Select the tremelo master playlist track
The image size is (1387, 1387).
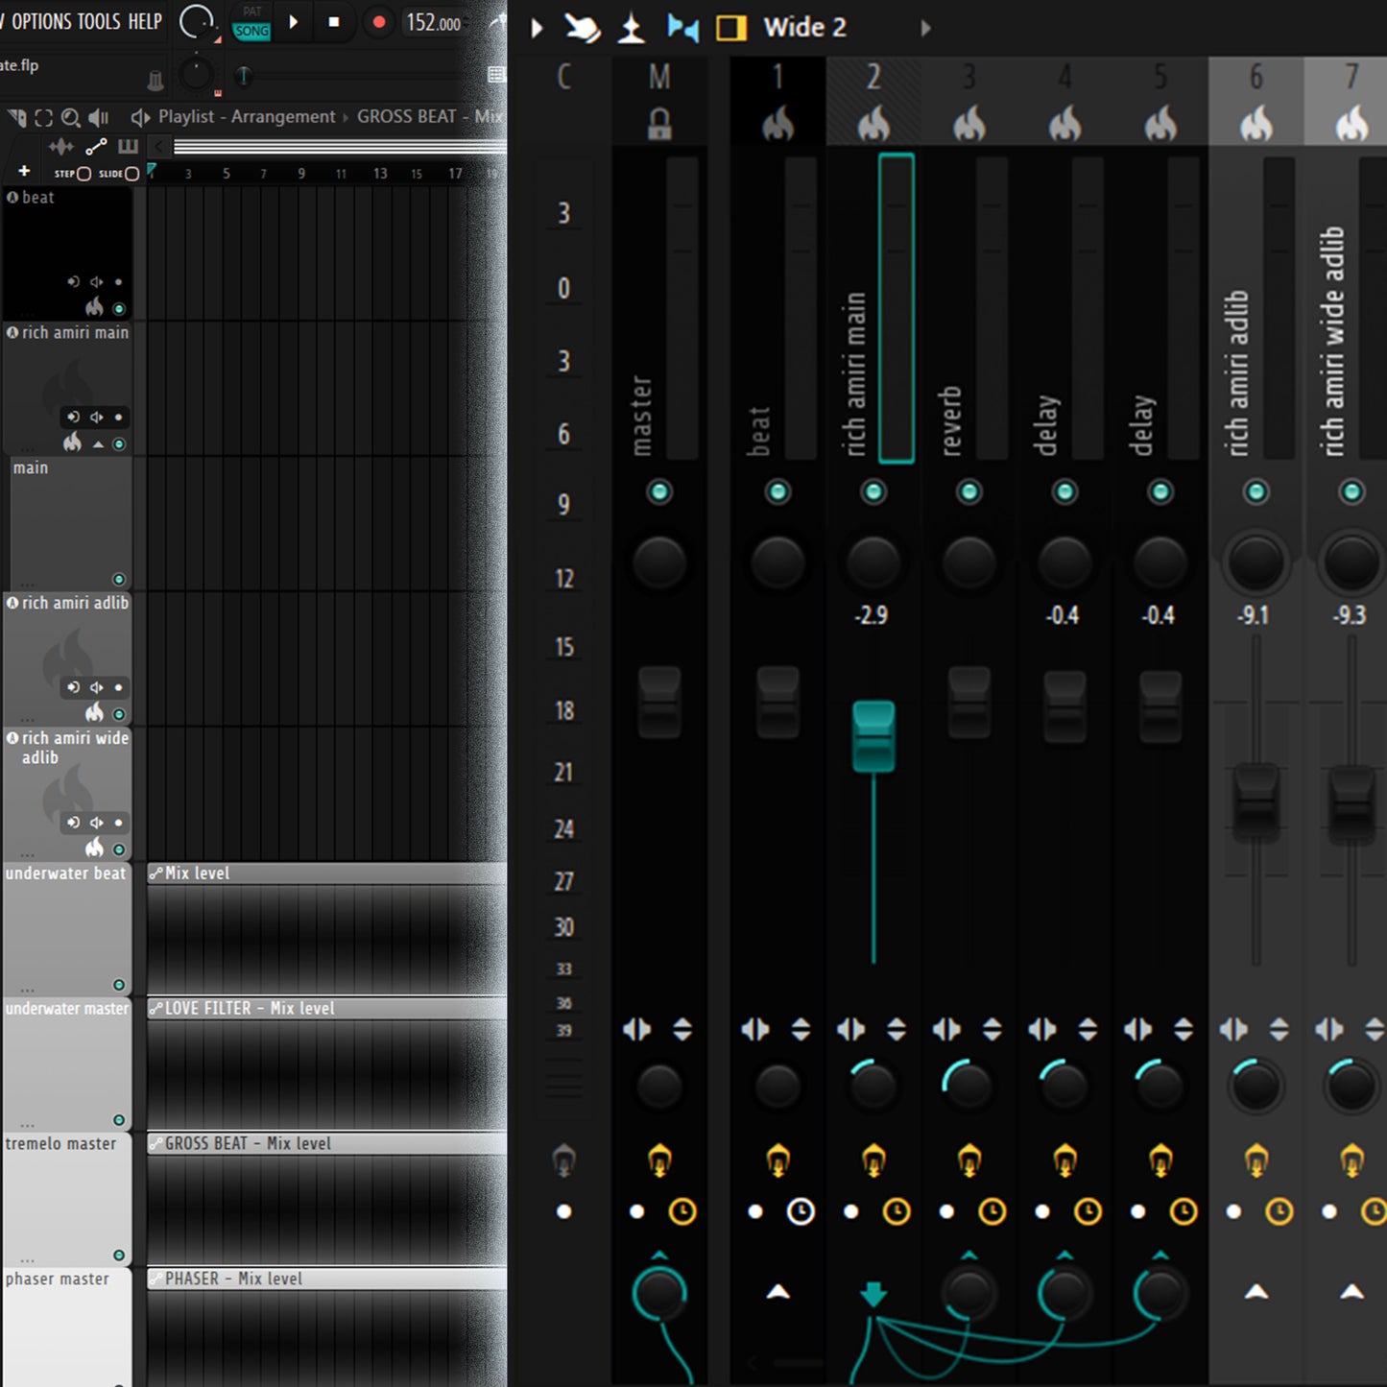tap(67, 1199)
